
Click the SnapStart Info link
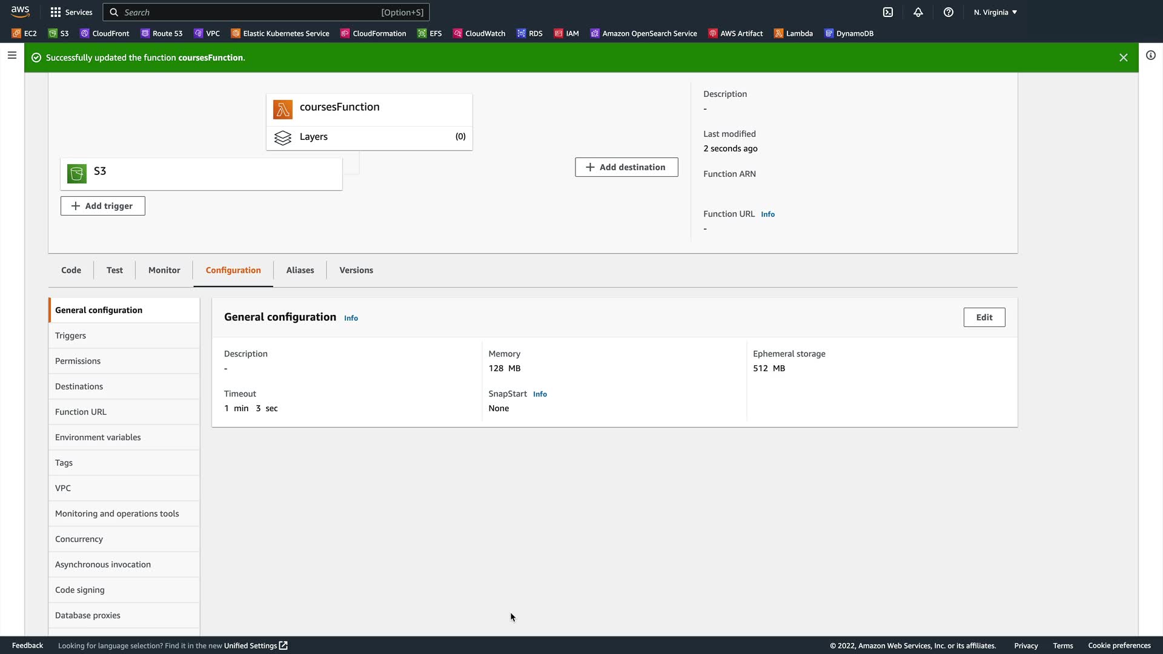pyautogui.click(x=540, y=394)
